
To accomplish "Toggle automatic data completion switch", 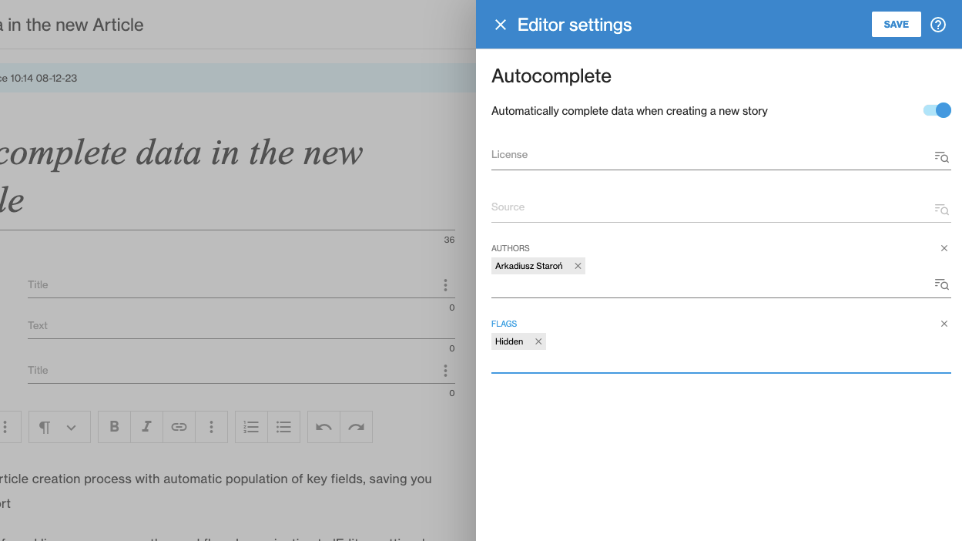I will [937, 110].
